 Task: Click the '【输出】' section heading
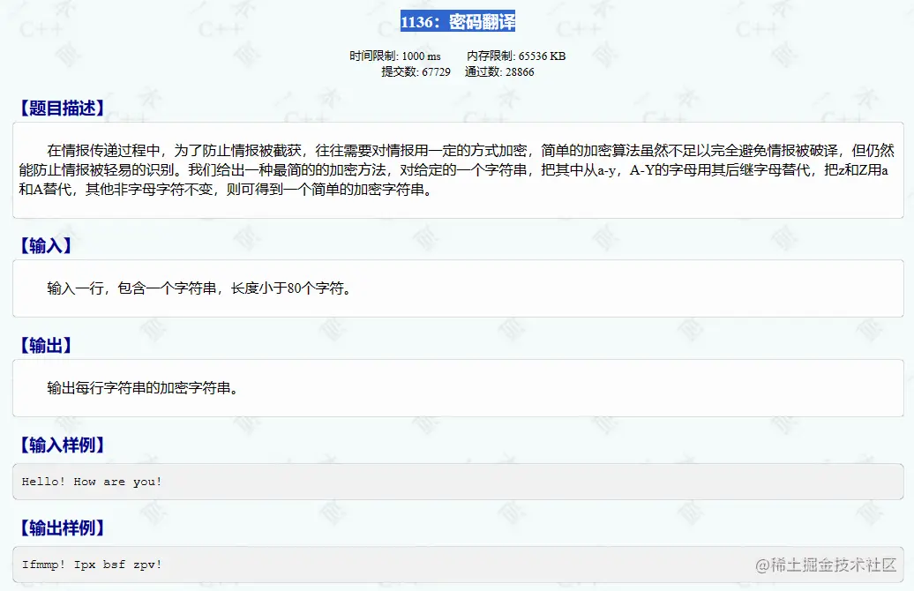tap(46, 345)
